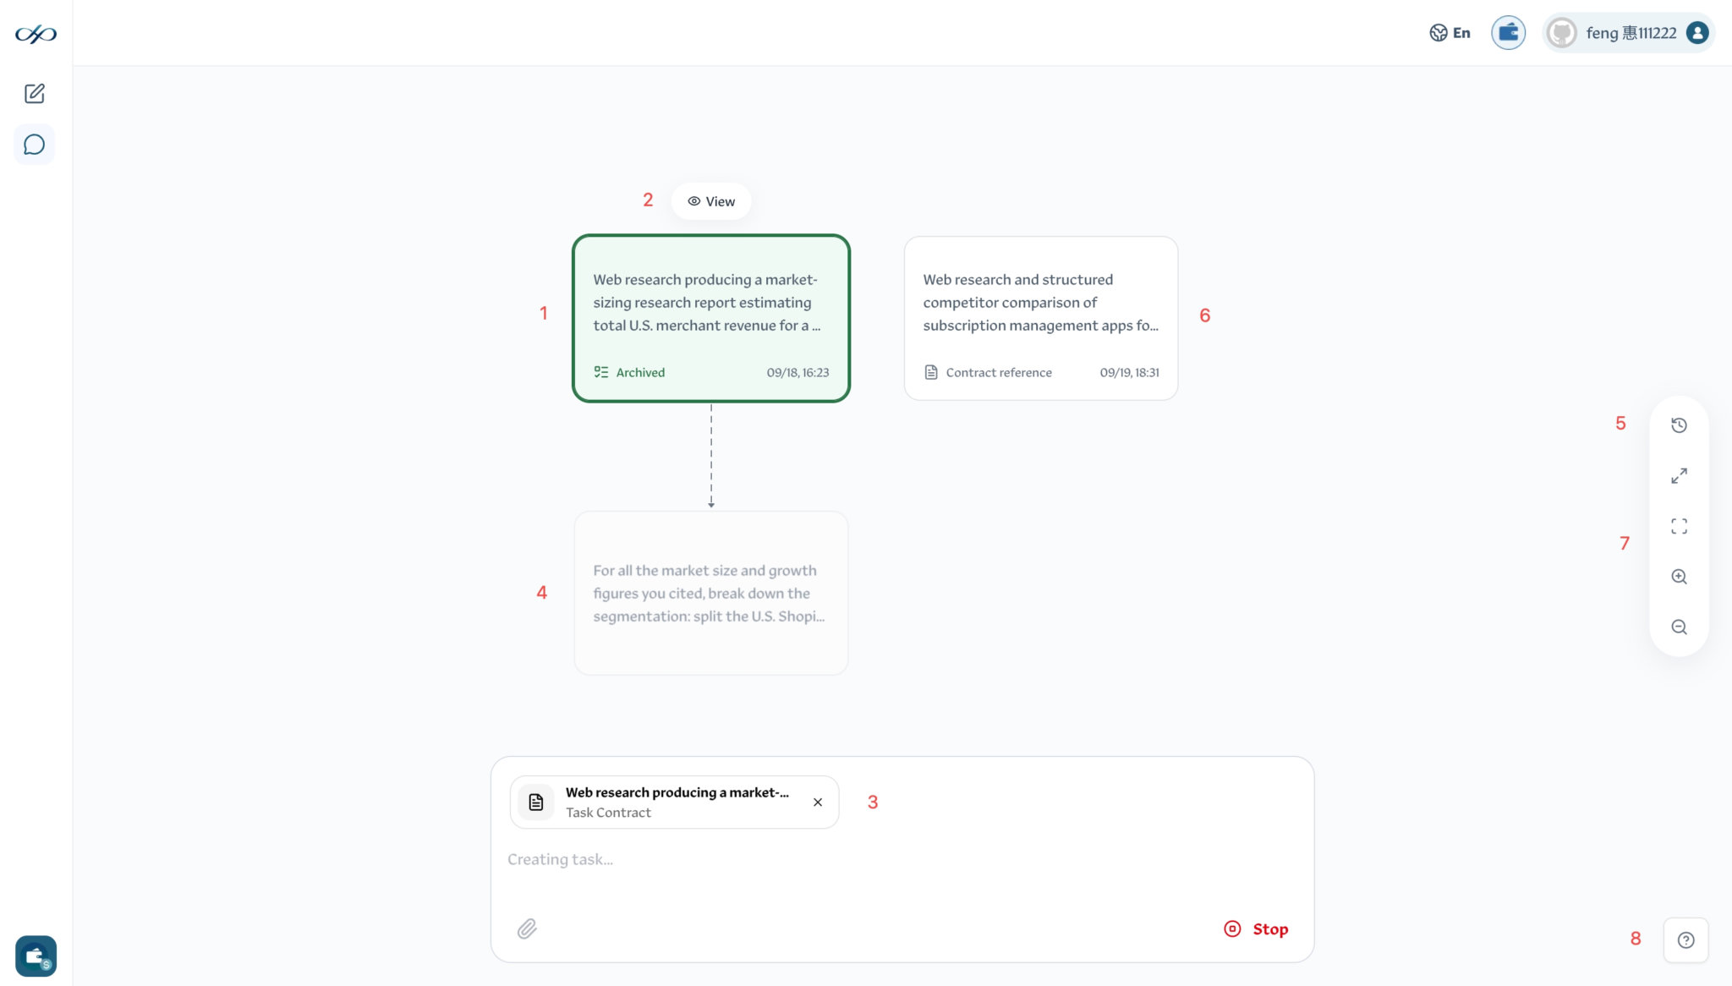1732x986 pixels.
Task: Click the attached Task Contract document chip
Action: click(674, 802)
